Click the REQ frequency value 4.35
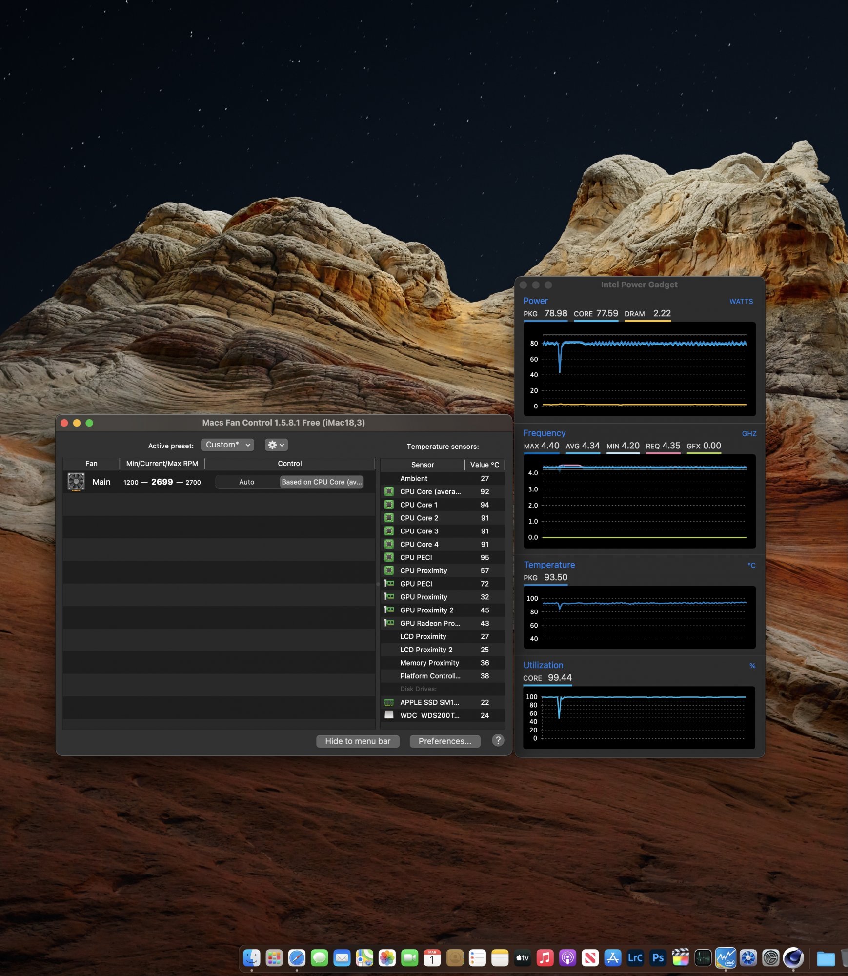Image resolution: width=848 pixels, height=976 pixels. click(671, 446)
